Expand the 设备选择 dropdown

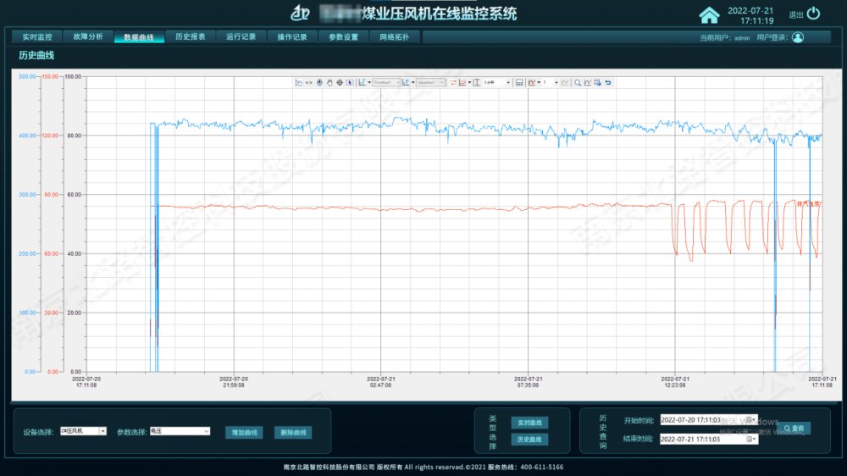(x=102, y=431)
